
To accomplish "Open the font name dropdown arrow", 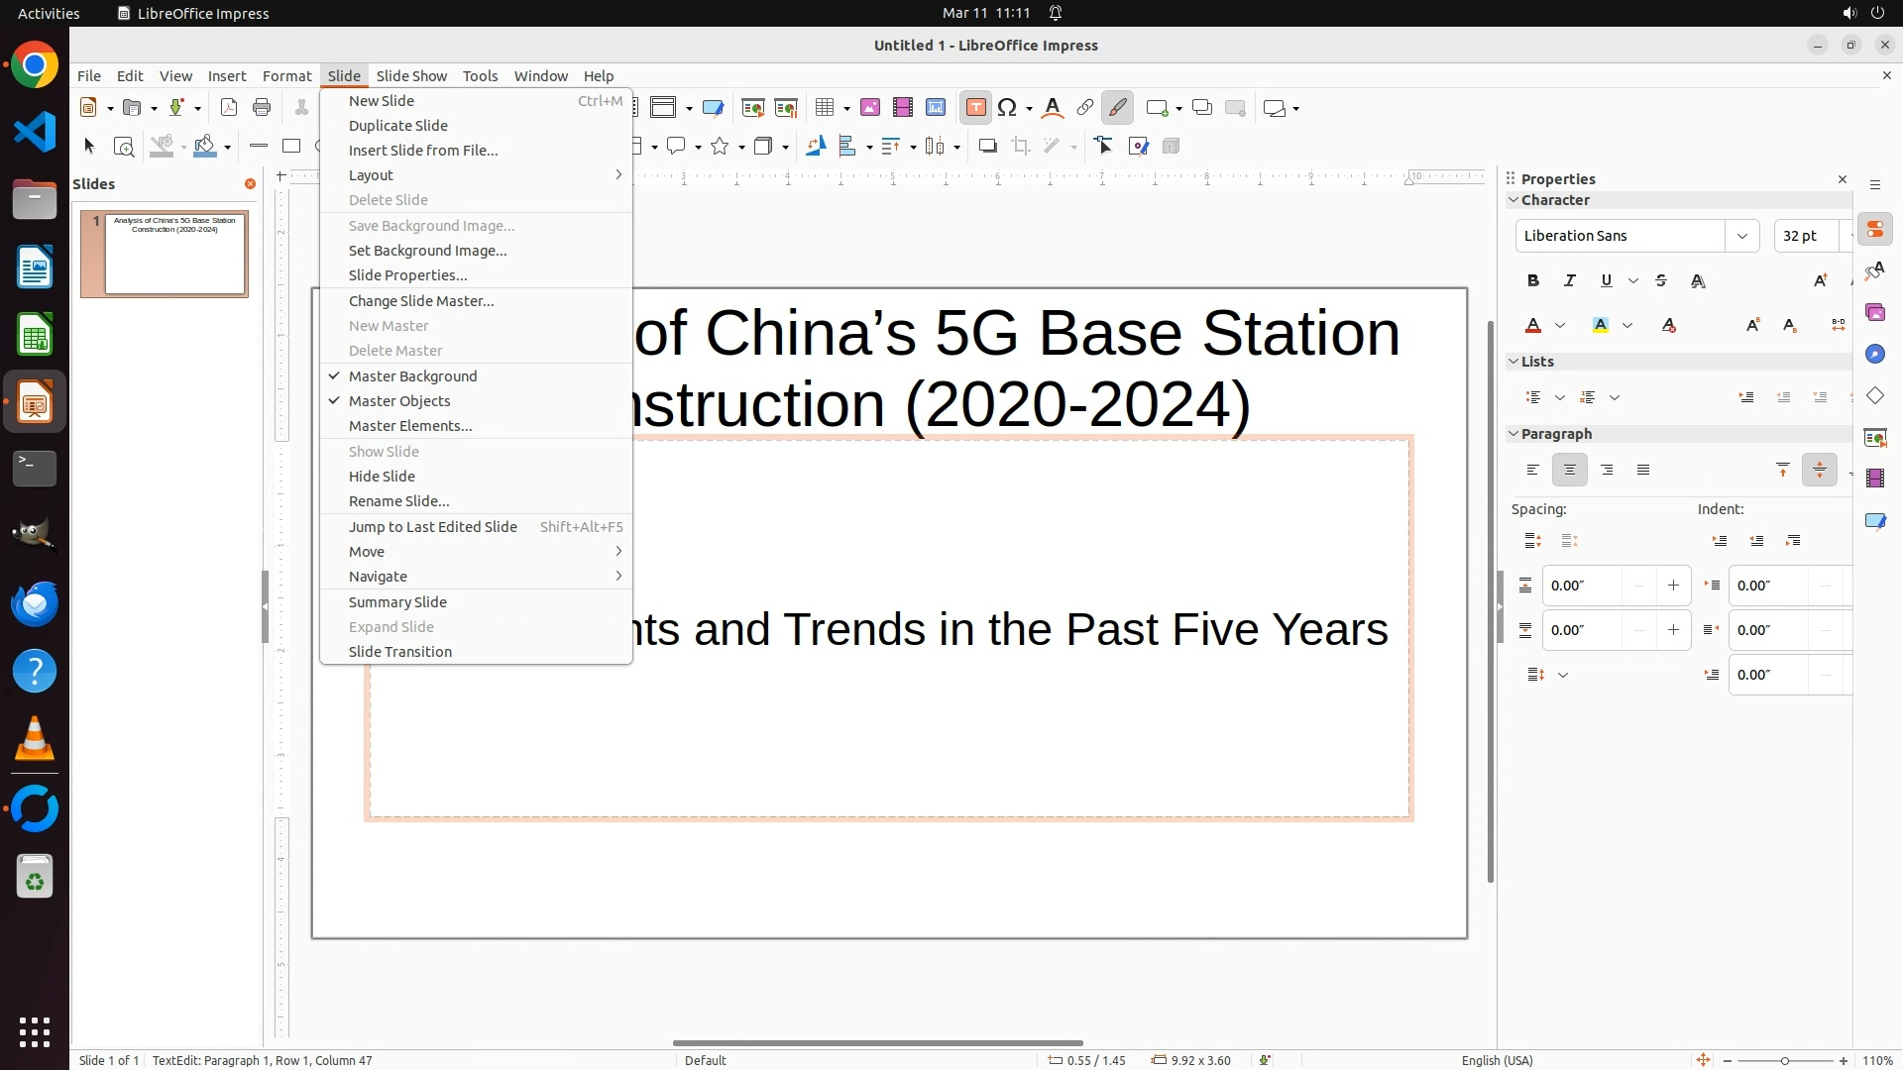I will click(x=1741, y=236).
